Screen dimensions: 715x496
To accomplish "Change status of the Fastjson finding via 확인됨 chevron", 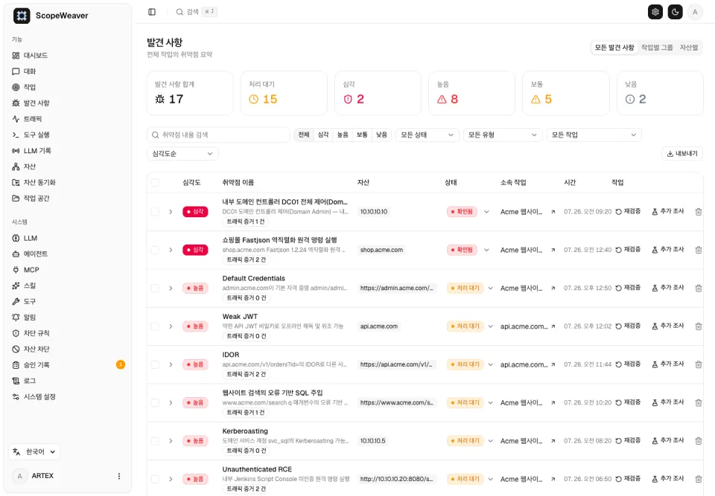I will pyautogui.click(x=486, y=250).
